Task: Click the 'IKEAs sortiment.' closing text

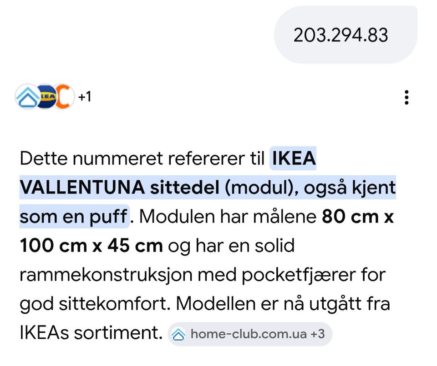Action: 91,333
